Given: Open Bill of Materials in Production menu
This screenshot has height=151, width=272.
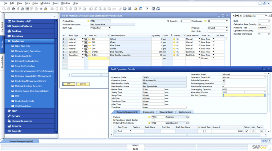Looking at the screenshot, I should pos(22,46).
